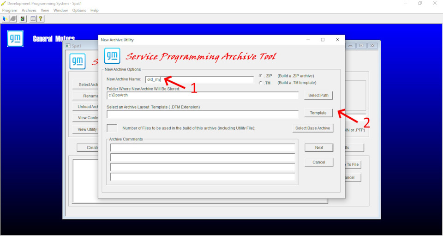Cancel the New Archive Utility dialog
The width and height of the screenshot is (443, 236).
coord(319,162)
